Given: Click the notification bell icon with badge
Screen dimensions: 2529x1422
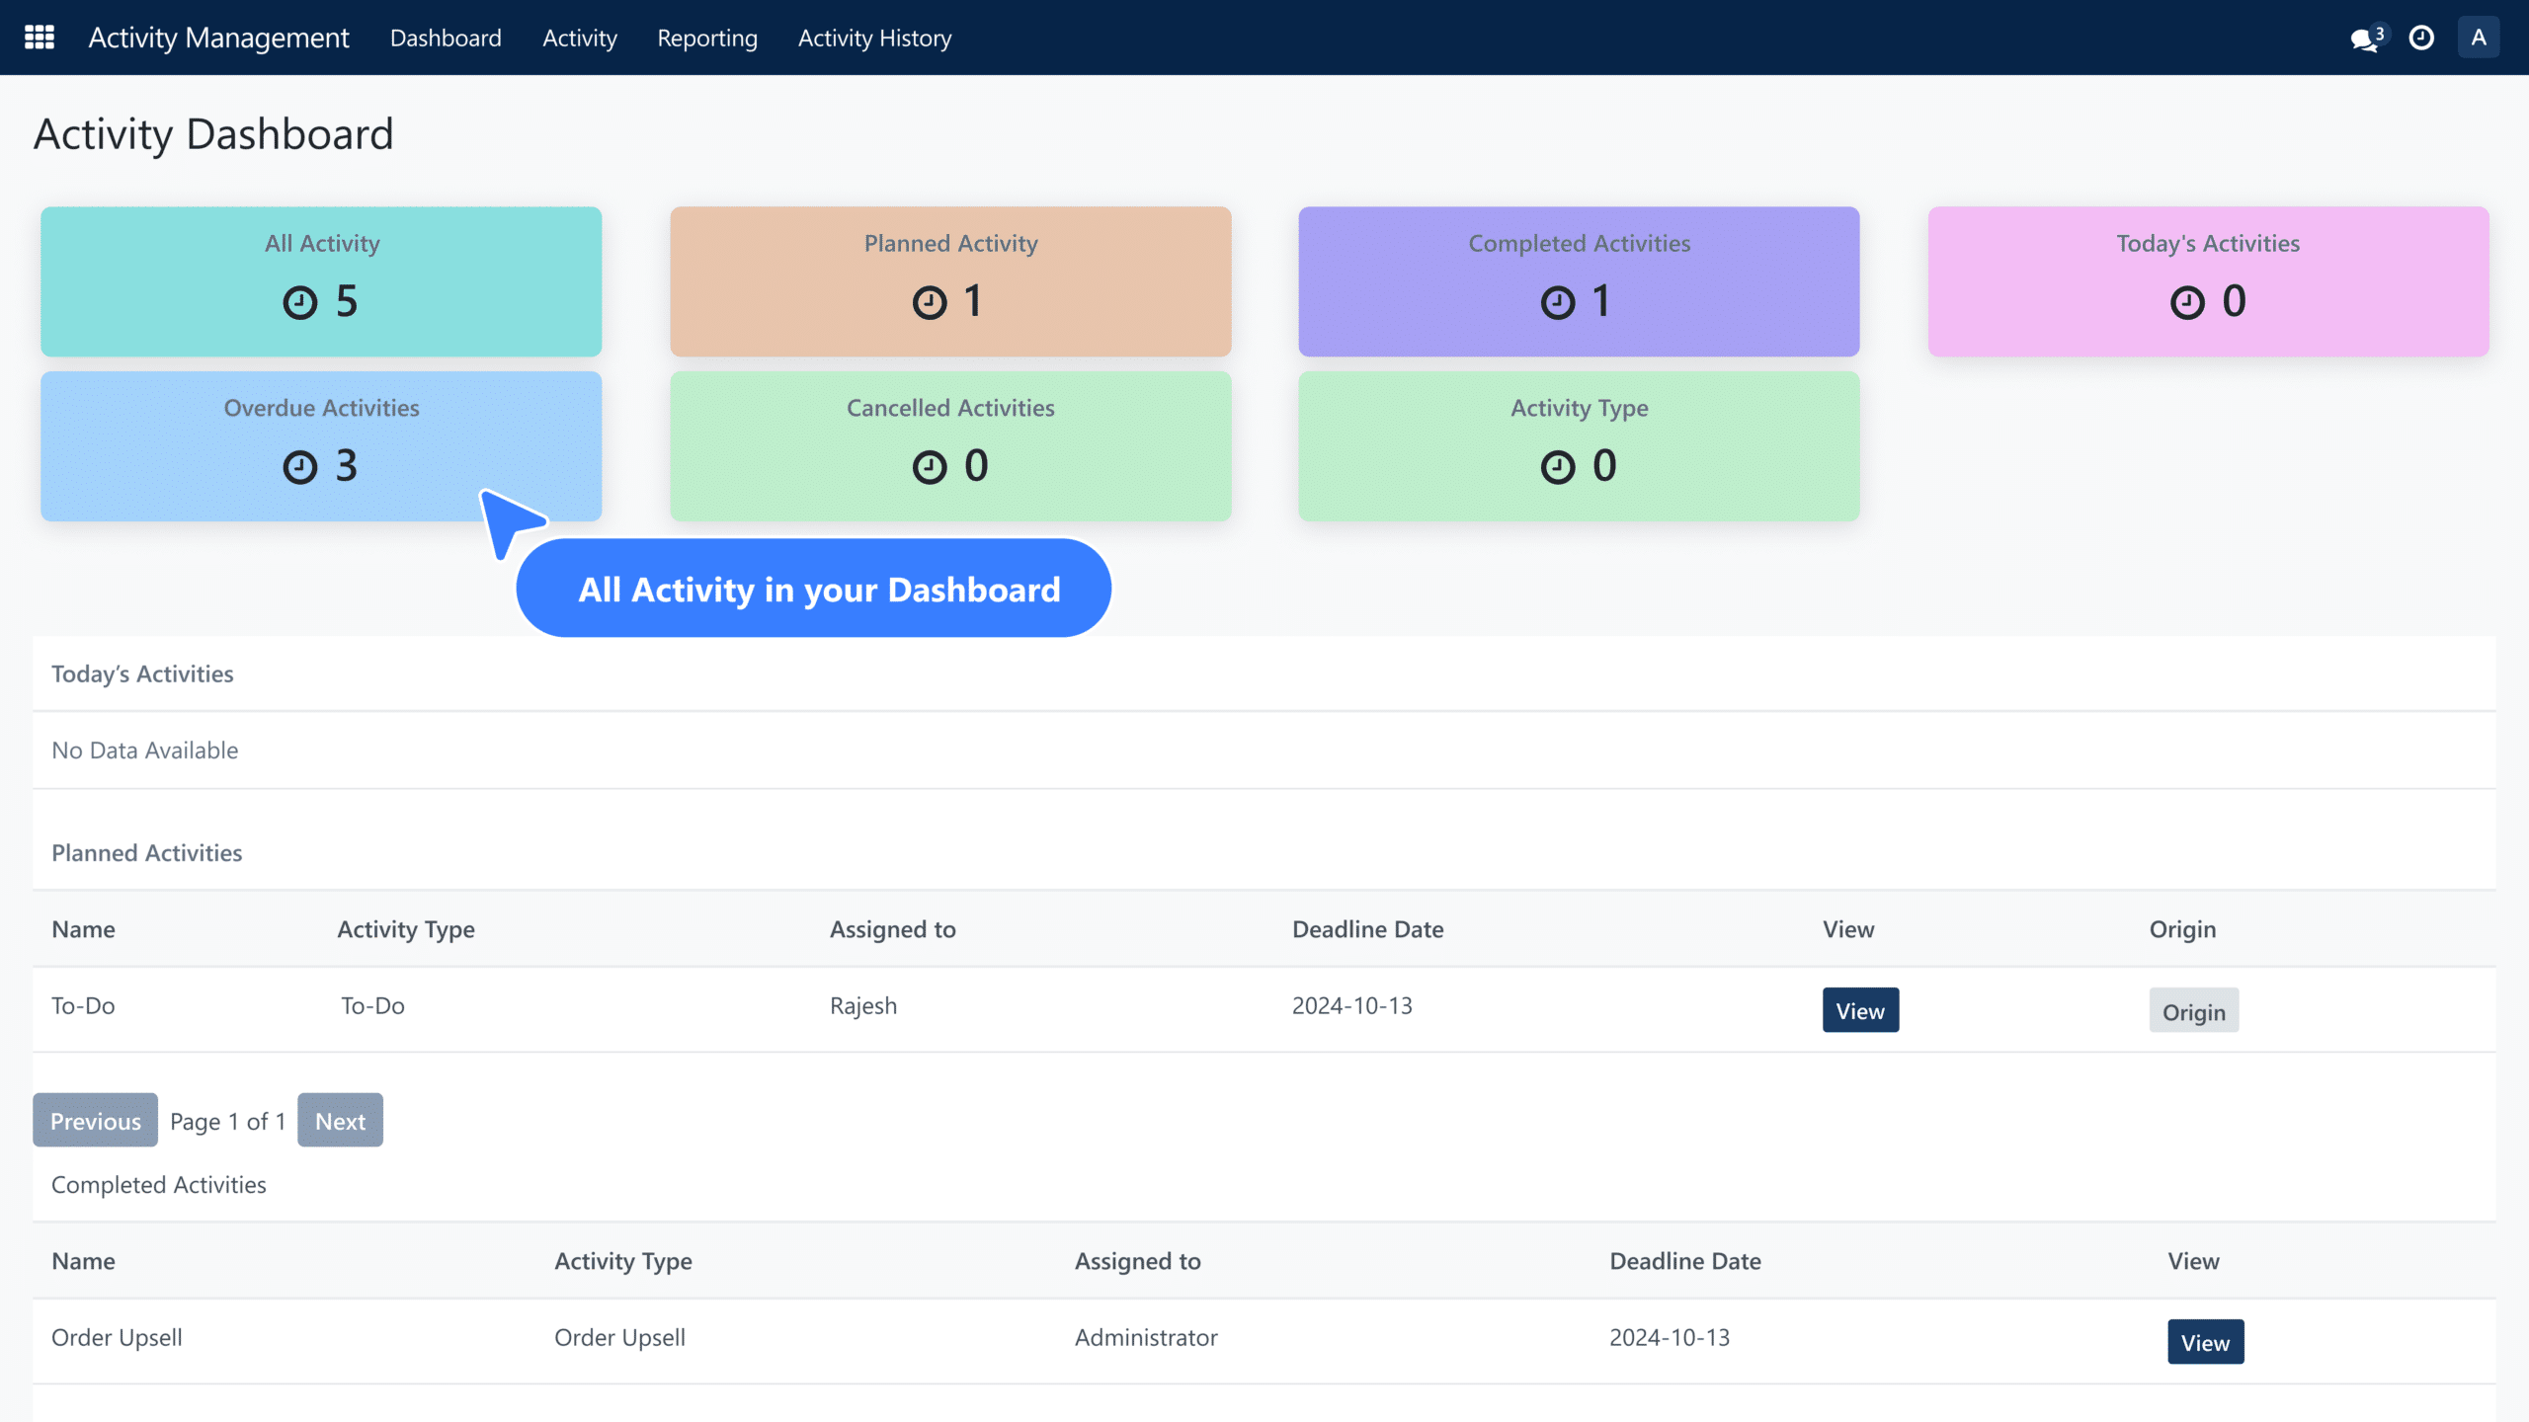Looking at the screenshot, I should coord(2366,37).
